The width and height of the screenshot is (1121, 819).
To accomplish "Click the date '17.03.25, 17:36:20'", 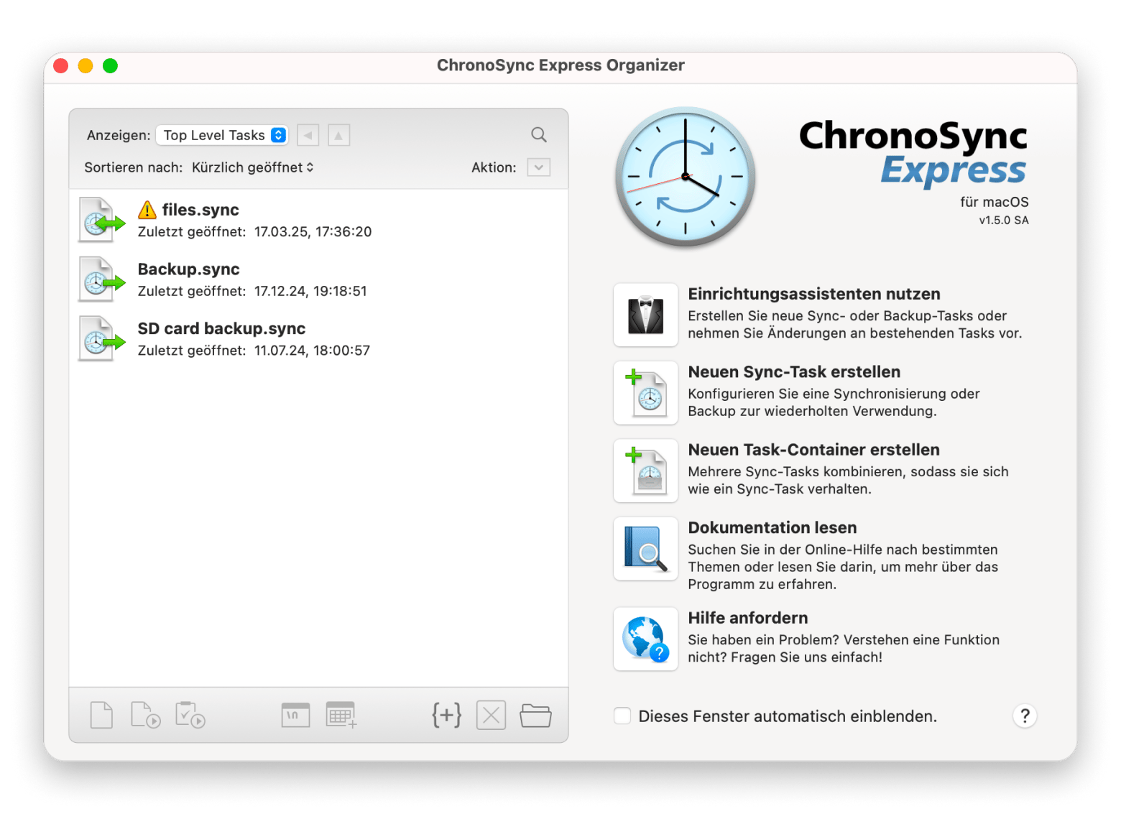I will [x=313, y=232].
